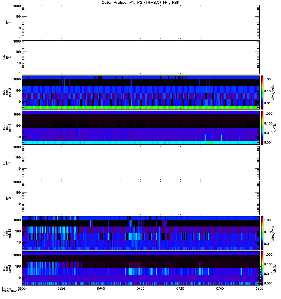Click the <|mV/m|> unit label beside thc edc12 color bar

273,233
